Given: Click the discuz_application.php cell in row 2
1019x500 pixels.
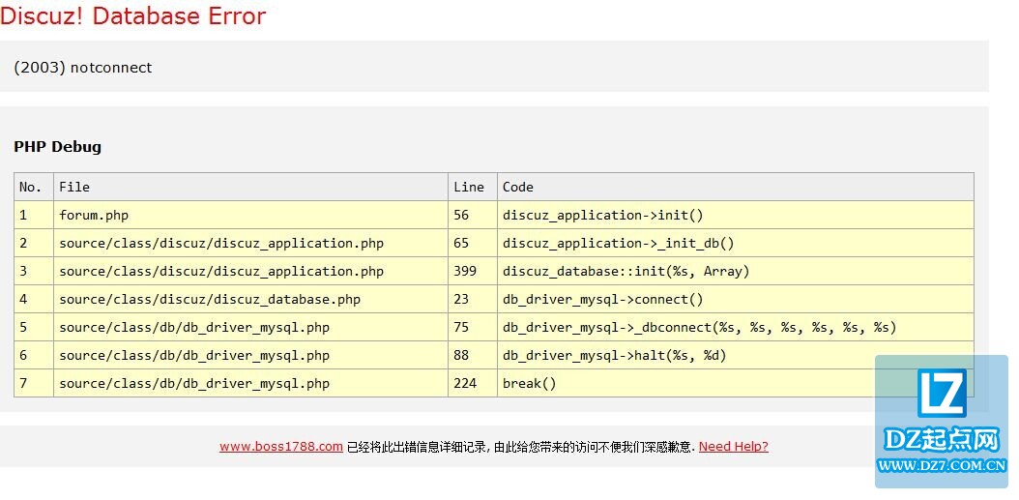Looking at the screenshot, I should [250, 243].
